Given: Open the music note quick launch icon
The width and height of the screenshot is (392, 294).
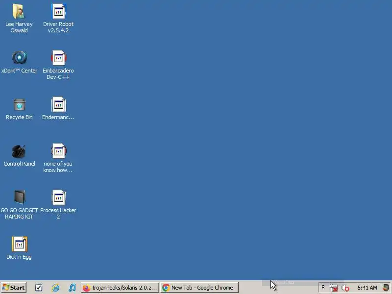Looking at the screenshot, I should 72,288.
